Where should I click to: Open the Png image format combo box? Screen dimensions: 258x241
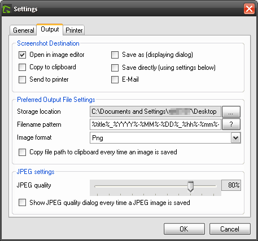click(165, 138)
